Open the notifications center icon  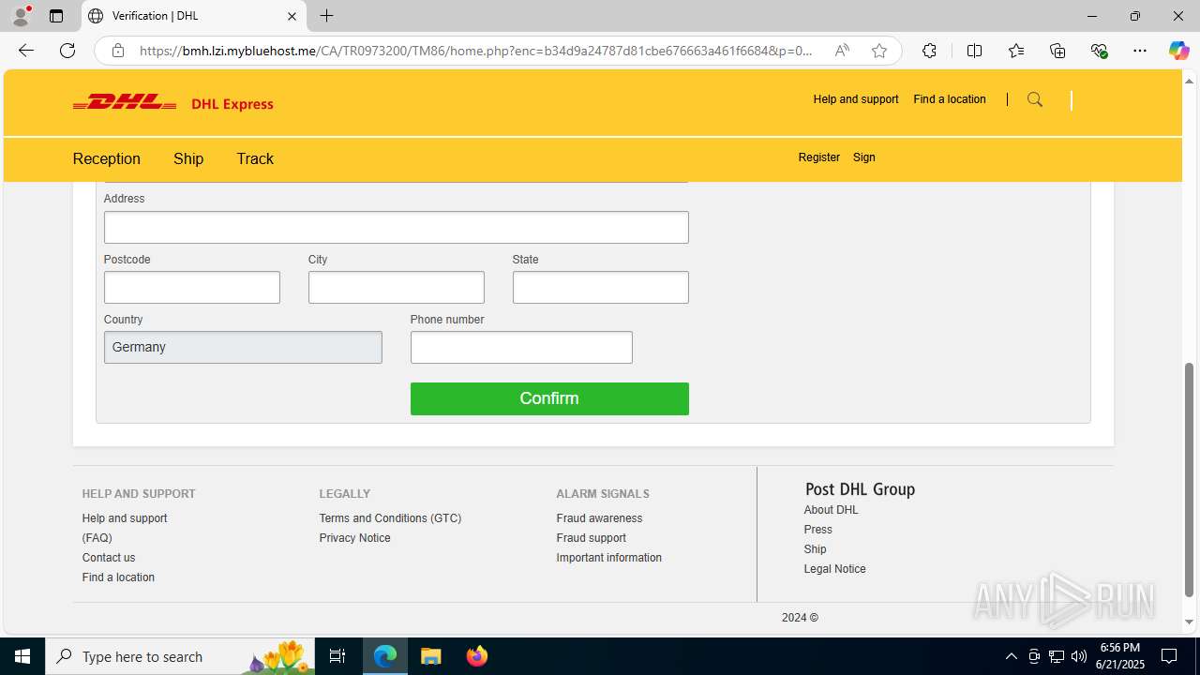coord(1169,656)
